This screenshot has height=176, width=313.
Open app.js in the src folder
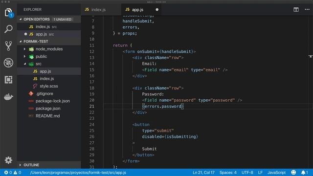49,71
